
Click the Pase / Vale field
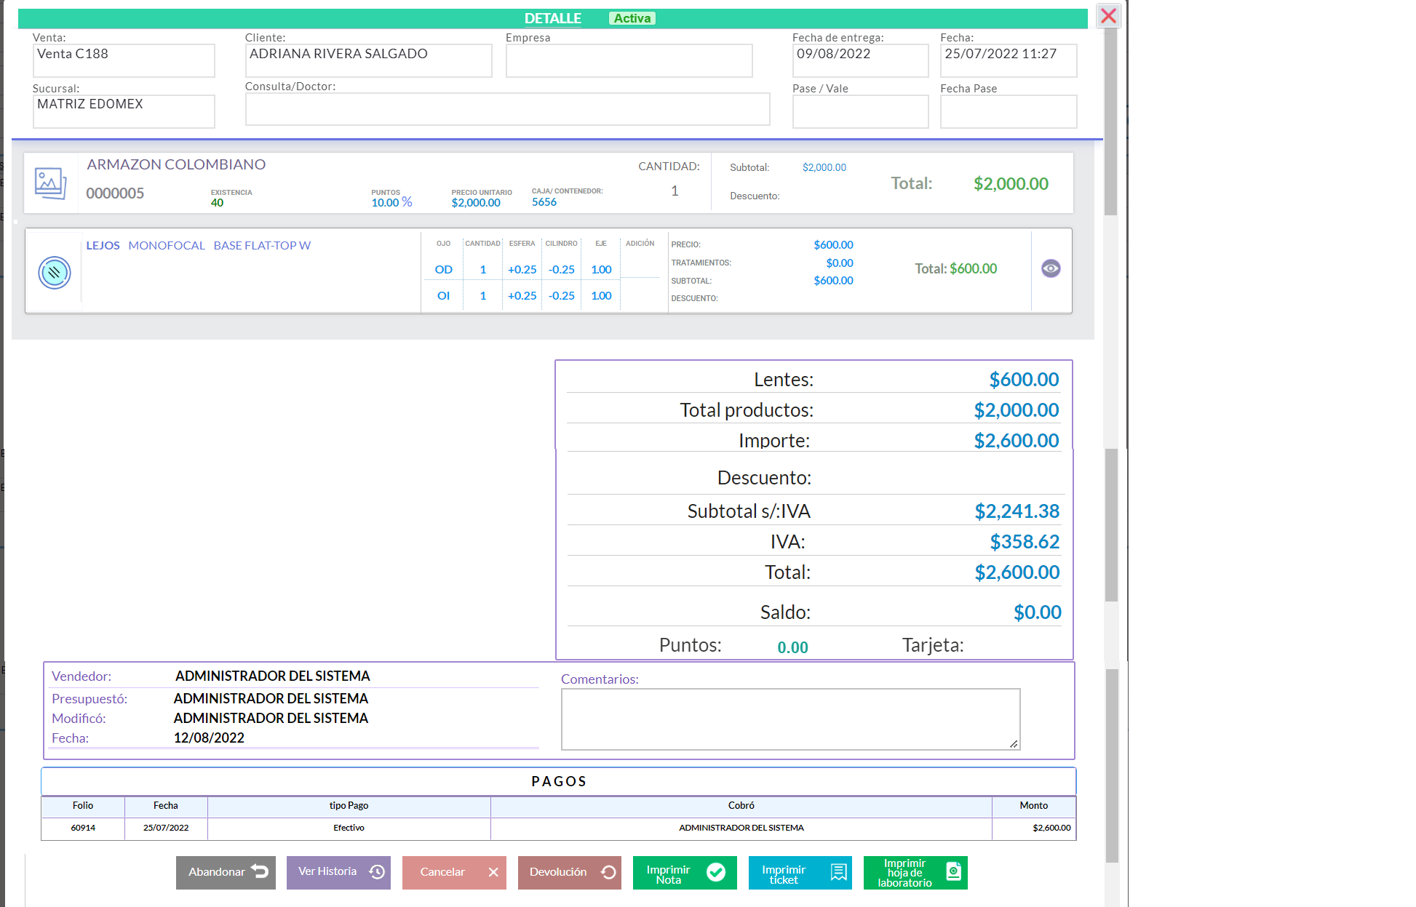coord(860,111)
